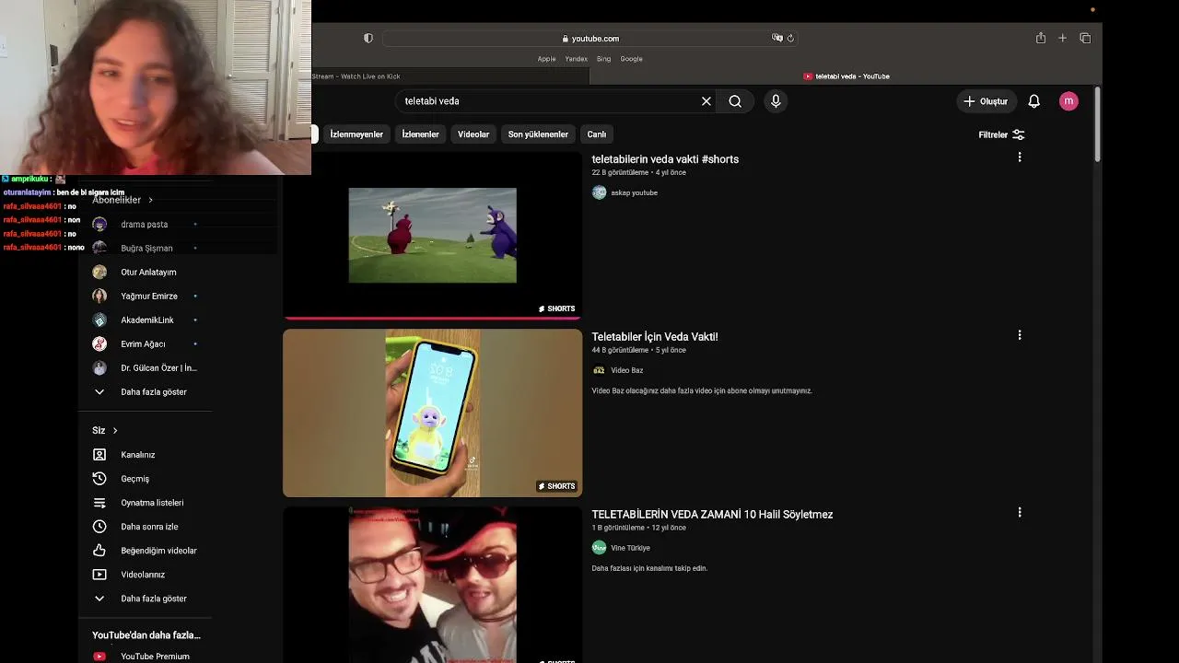Select the Canlı filter chip
This screenshot has width=1179, height=663.
click(x=597, y=134)
